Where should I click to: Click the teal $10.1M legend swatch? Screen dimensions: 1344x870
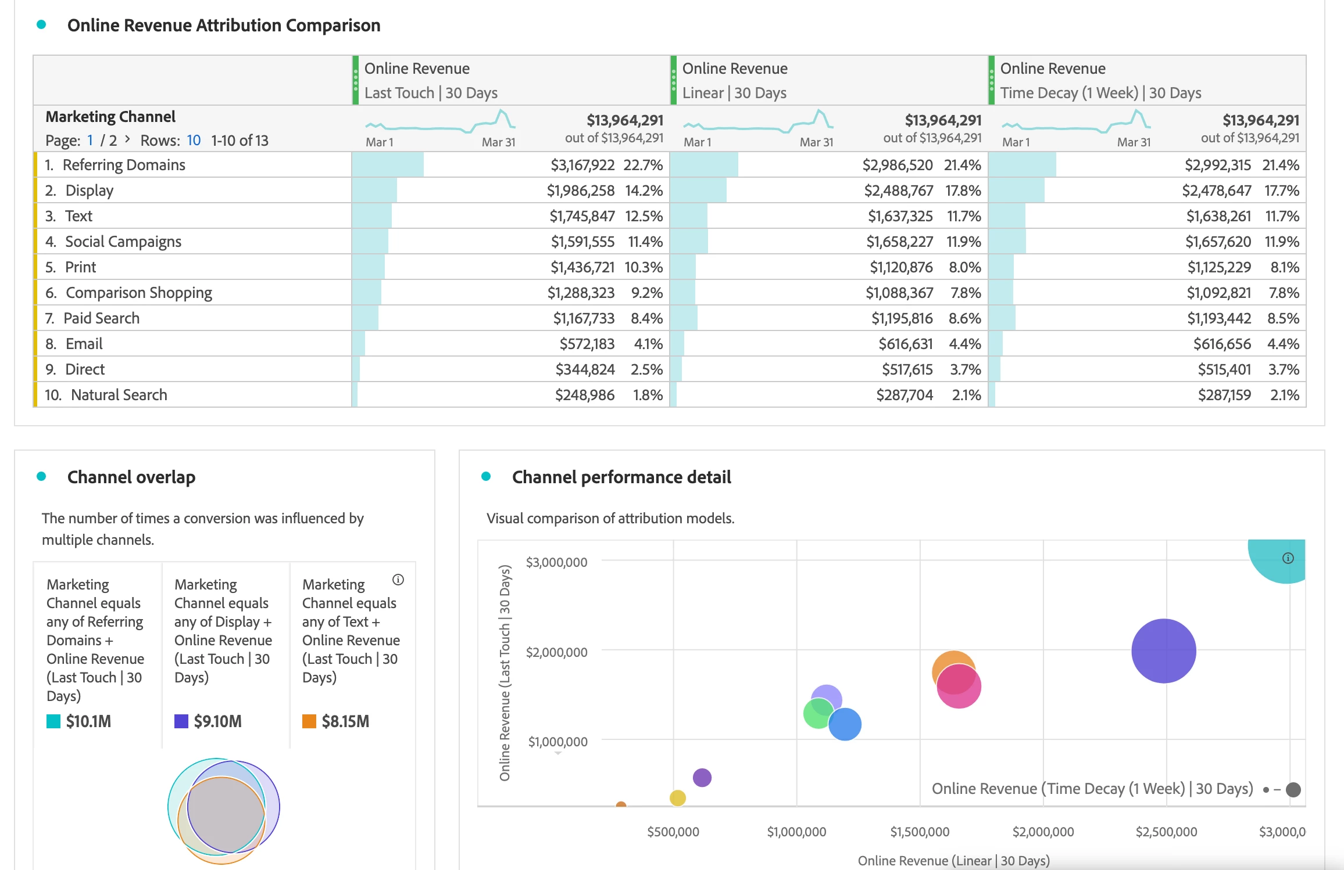point(53,721)
